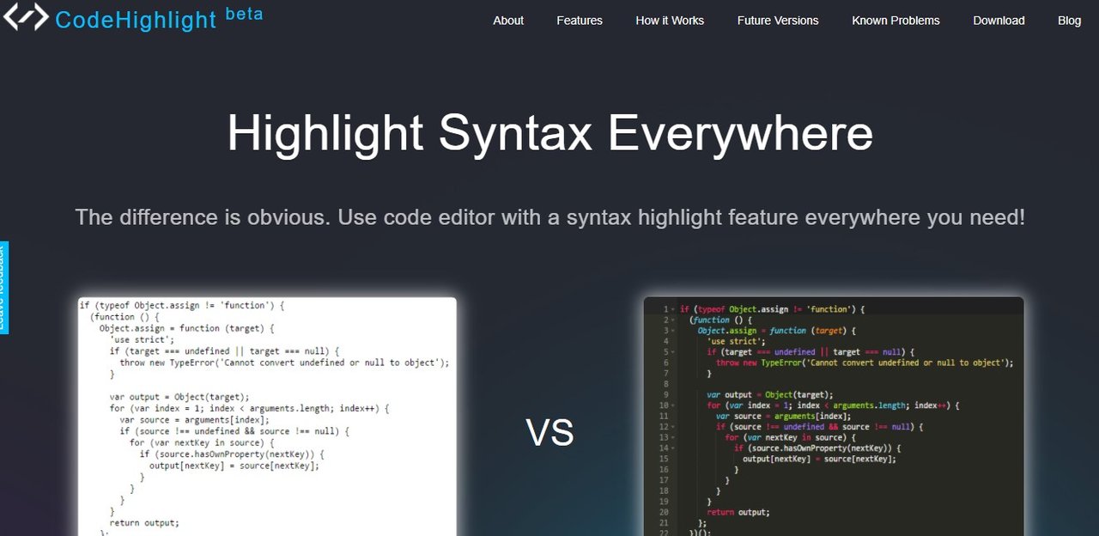Collapse the fold arrow at line 2
Viewport: 1099px width, 536px height.
[675, 320]
